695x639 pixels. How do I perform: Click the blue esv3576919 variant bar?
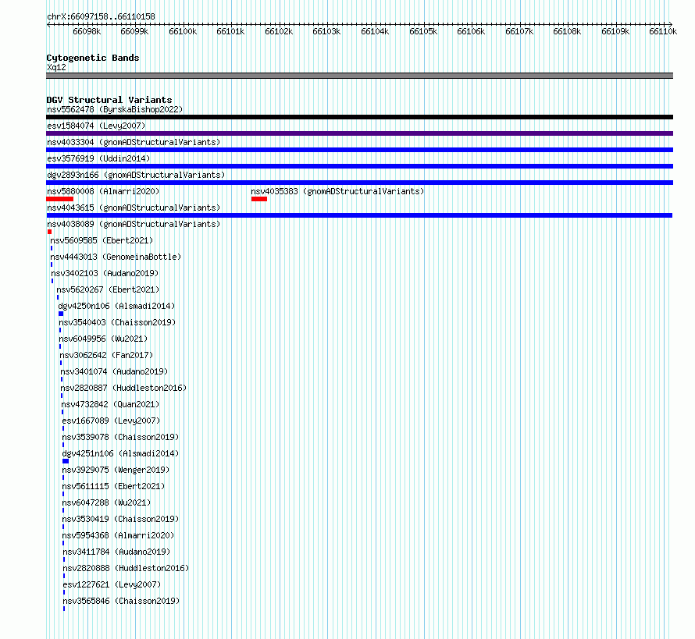(x=359, y=166)
